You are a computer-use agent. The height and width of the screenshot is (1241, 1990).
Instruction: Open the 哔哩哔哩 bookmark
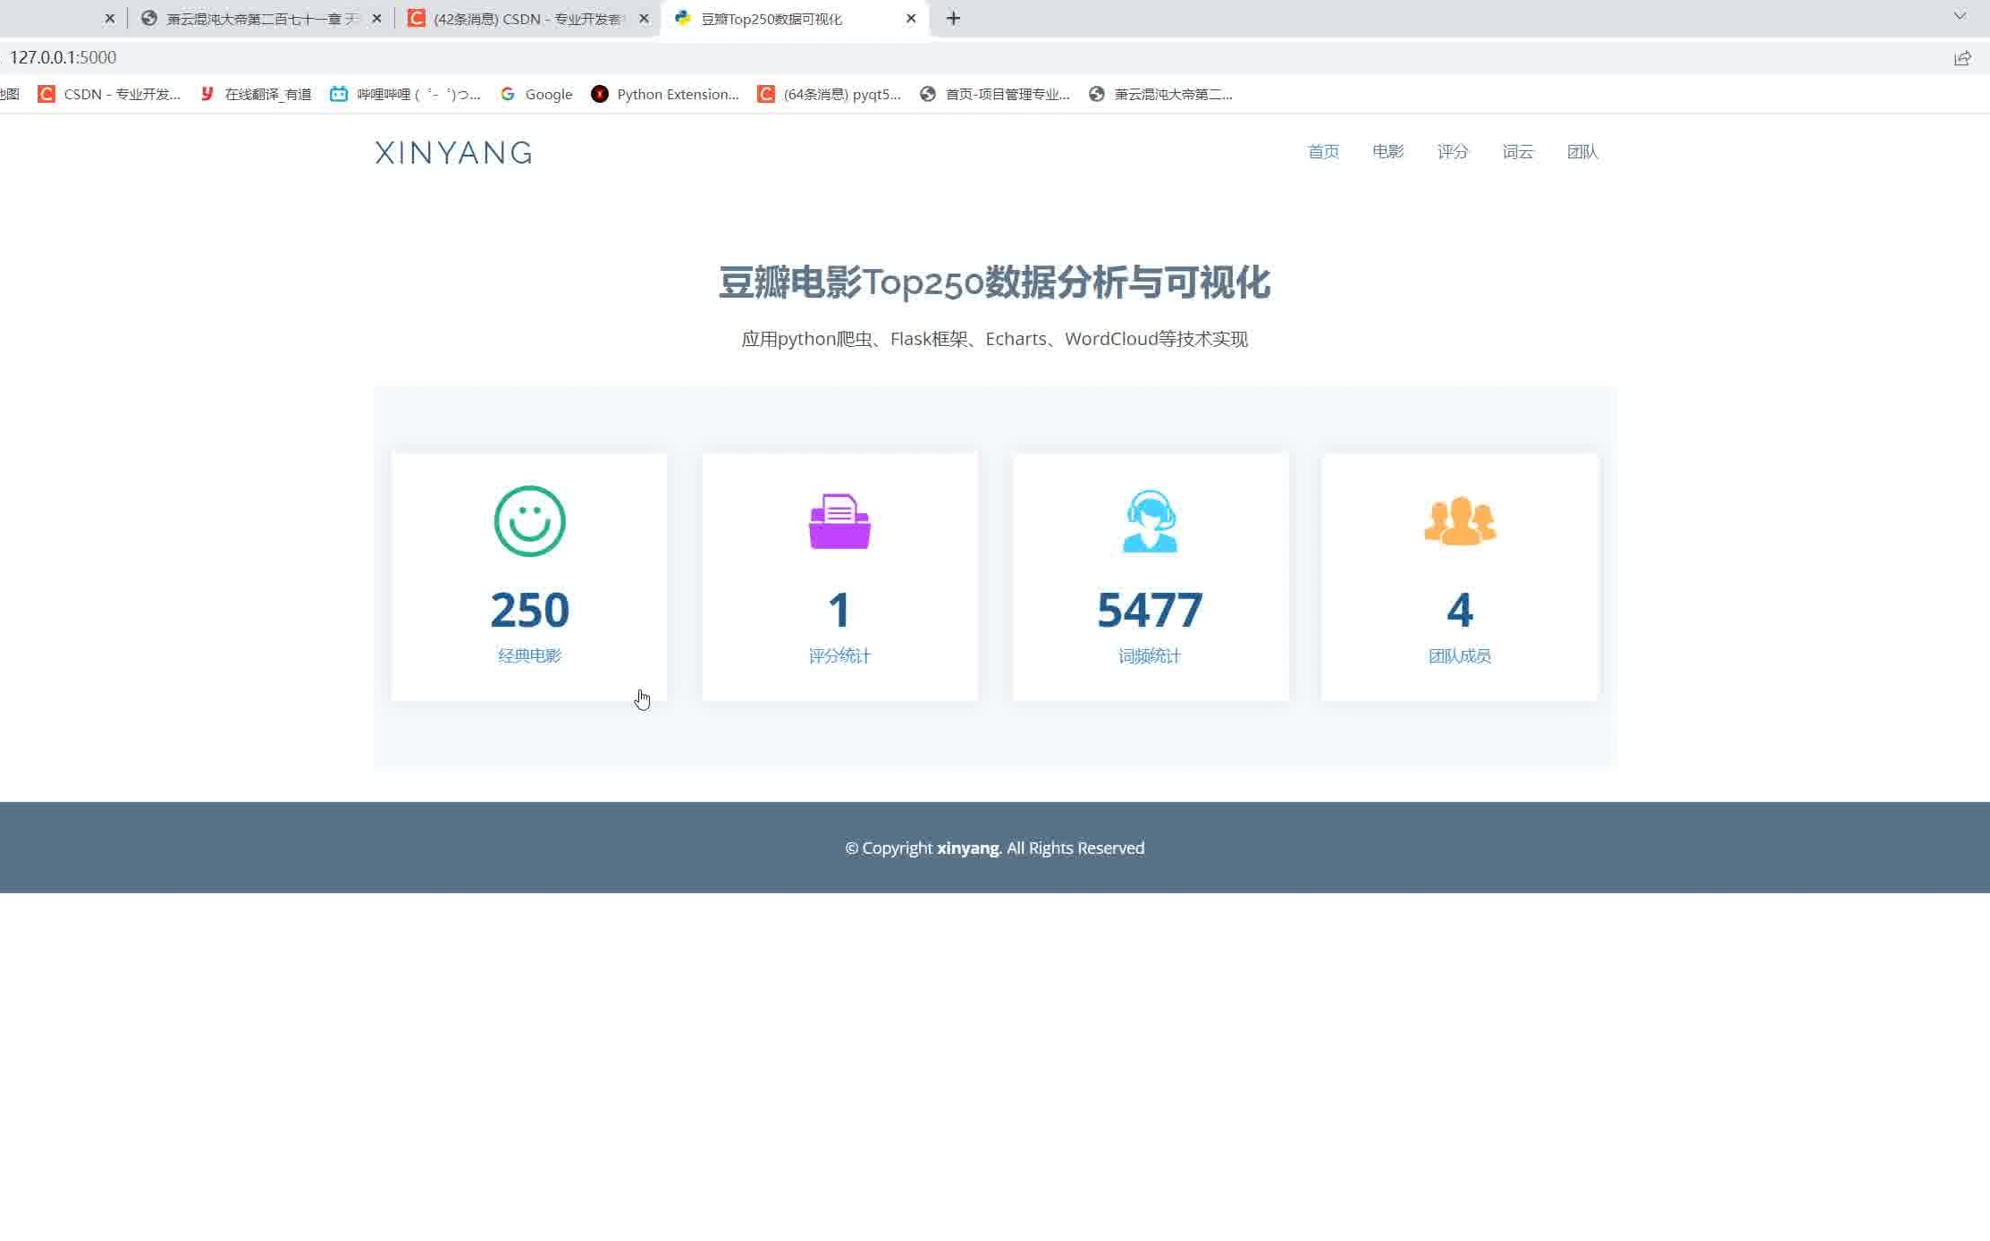click(405, 94)
